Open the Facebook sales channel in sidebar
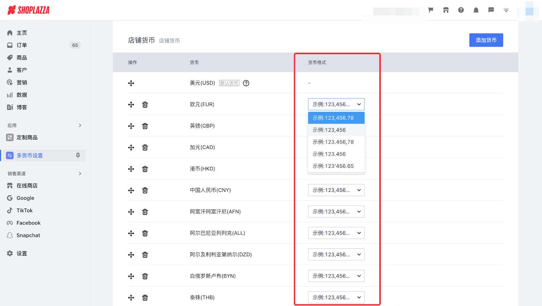The height and width of the screenshot is (306, 542). 28,223
